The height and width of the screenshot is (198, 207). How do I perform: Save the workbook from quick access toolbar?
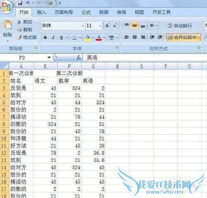[x=20, y=3]
